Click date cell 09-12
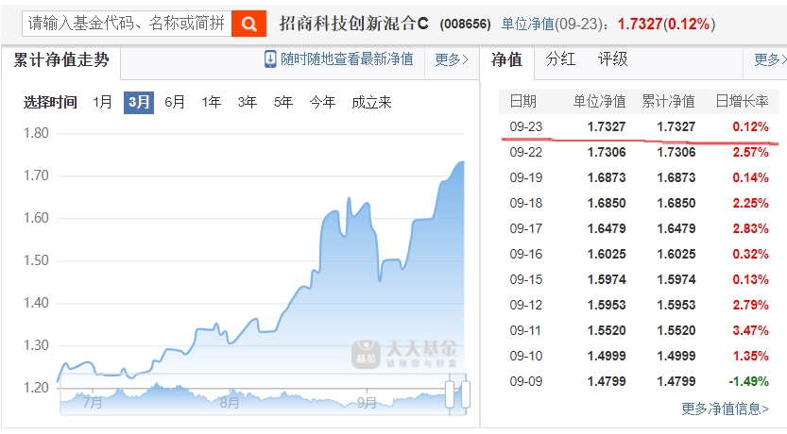 tap(526, 305)
